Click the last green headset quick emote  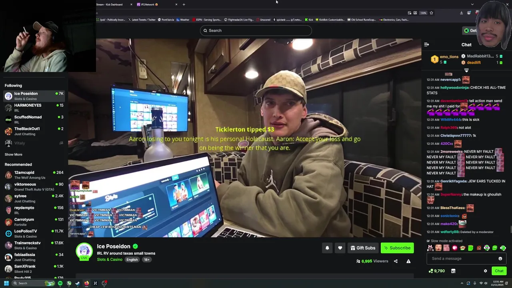click(x=503, y=248)
